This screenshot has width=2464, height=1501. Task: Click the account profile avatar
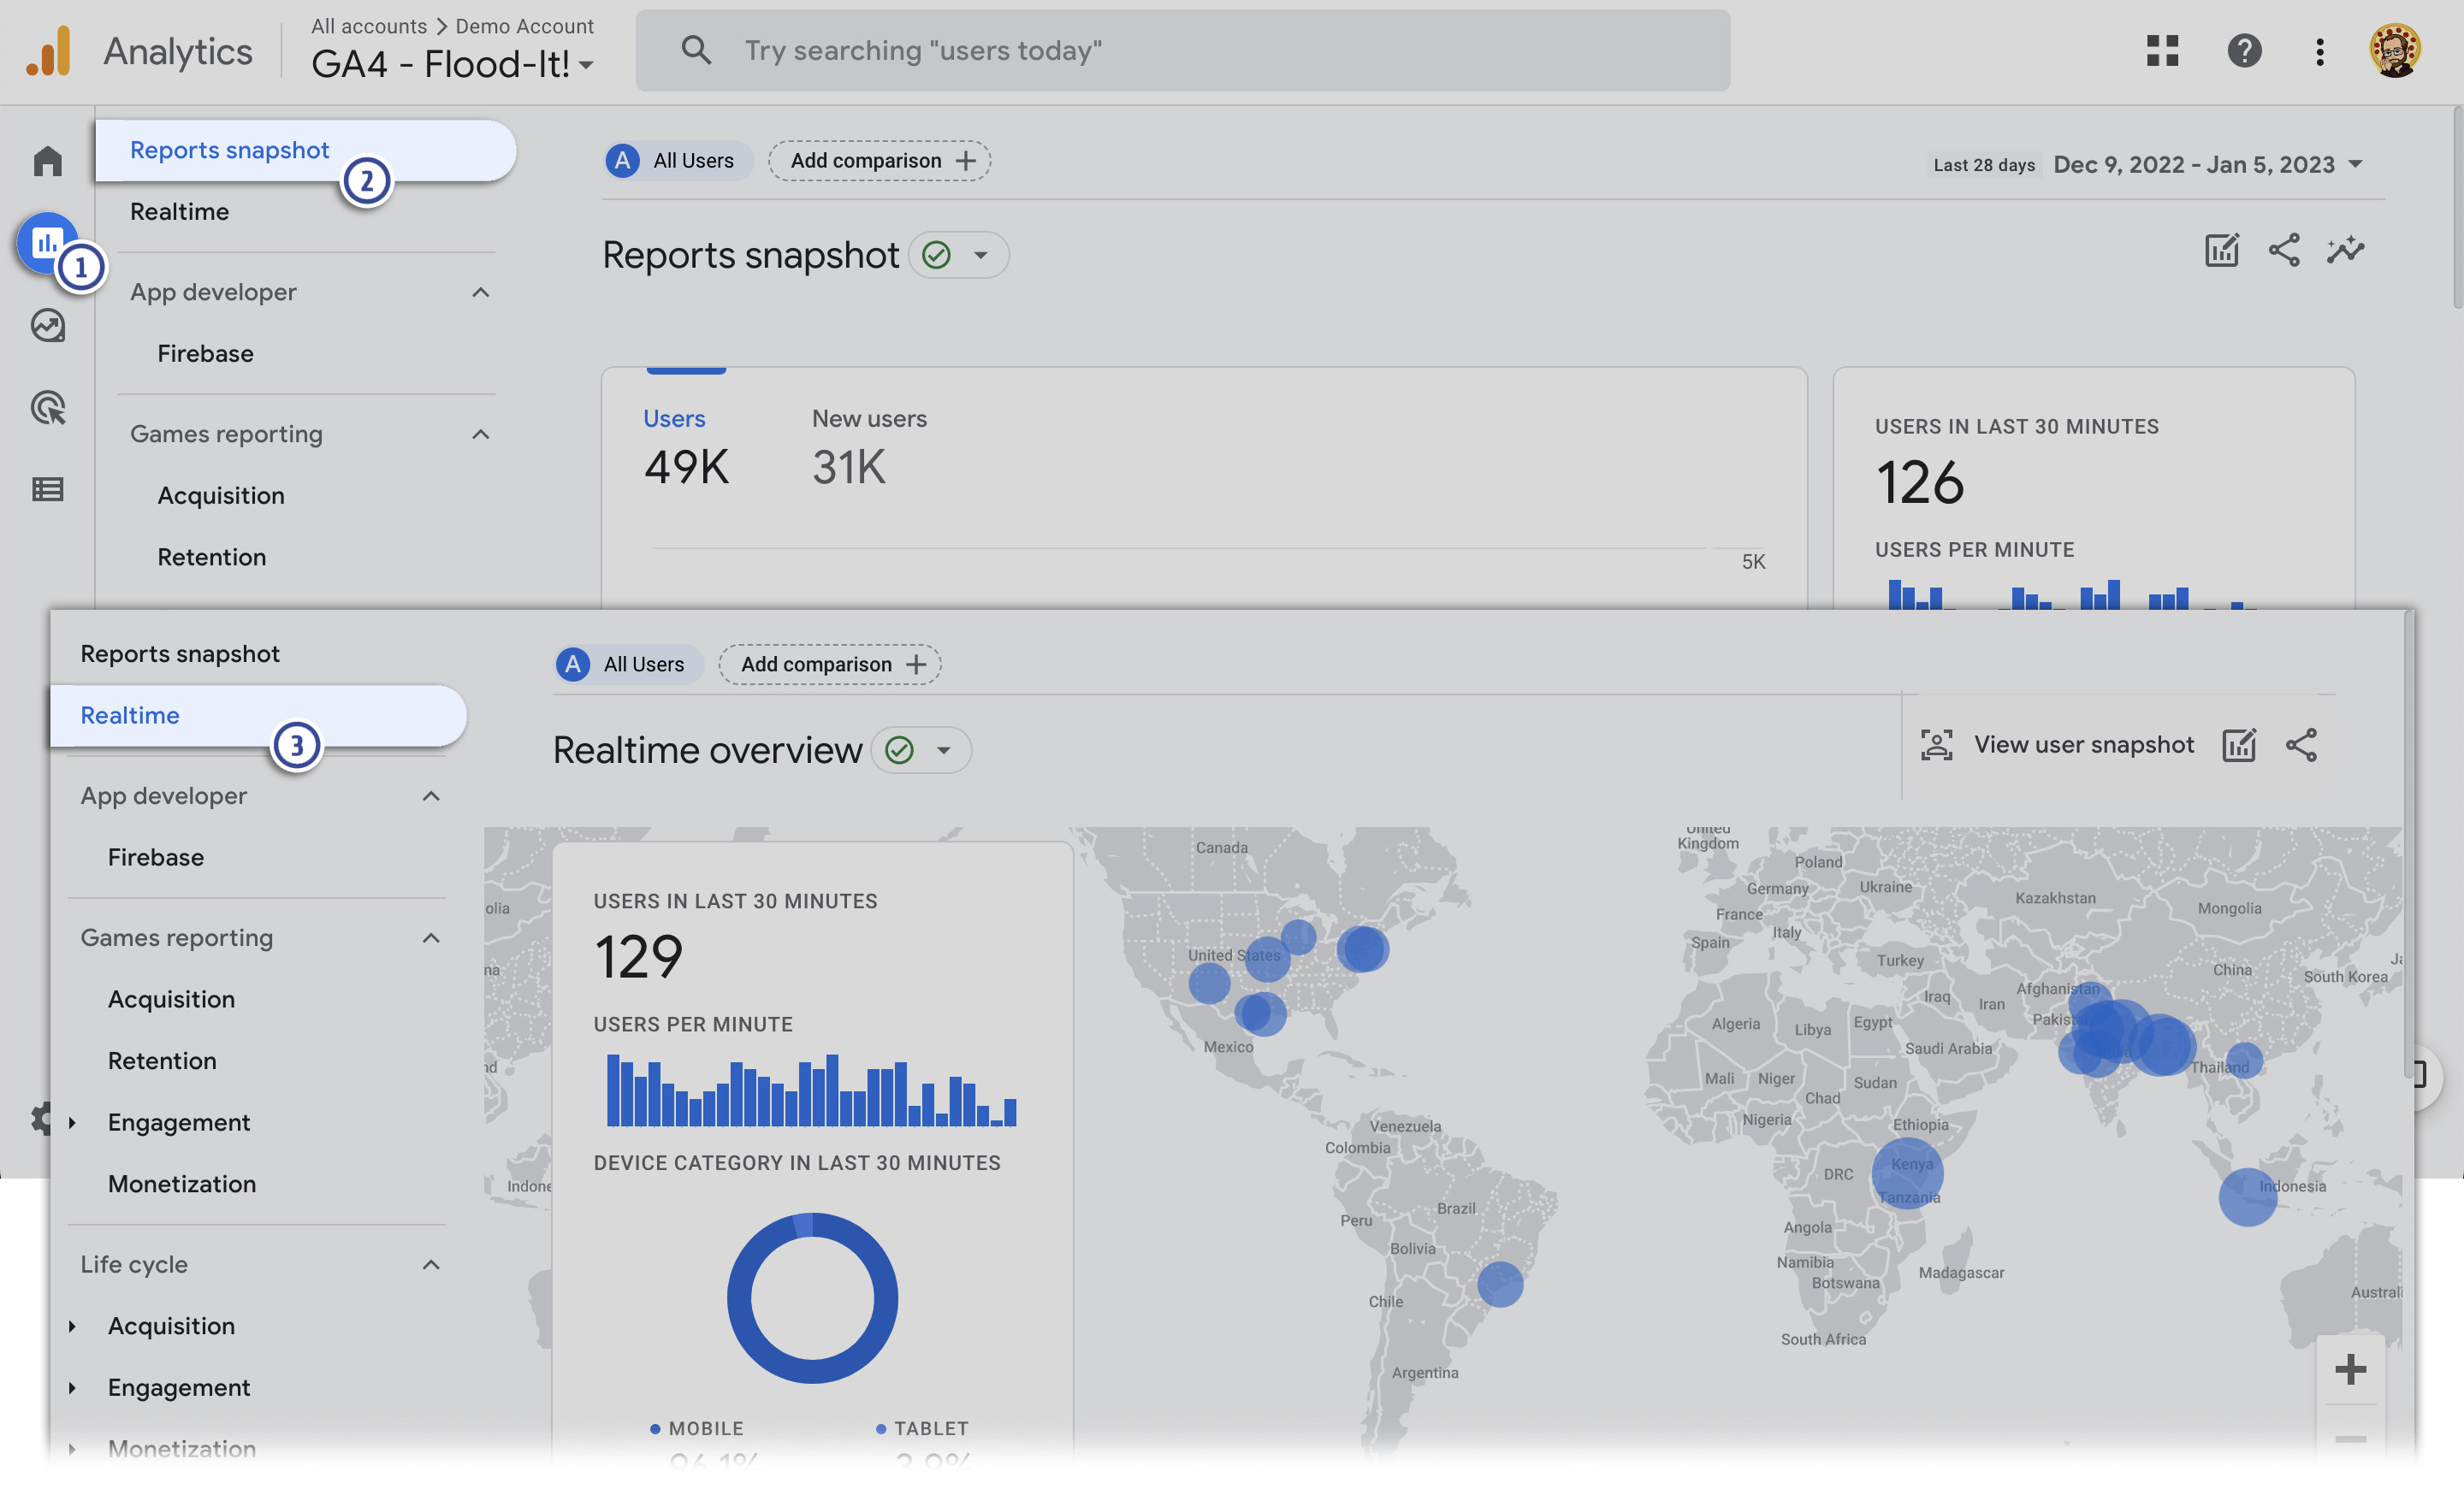(x=2394, y=50)
